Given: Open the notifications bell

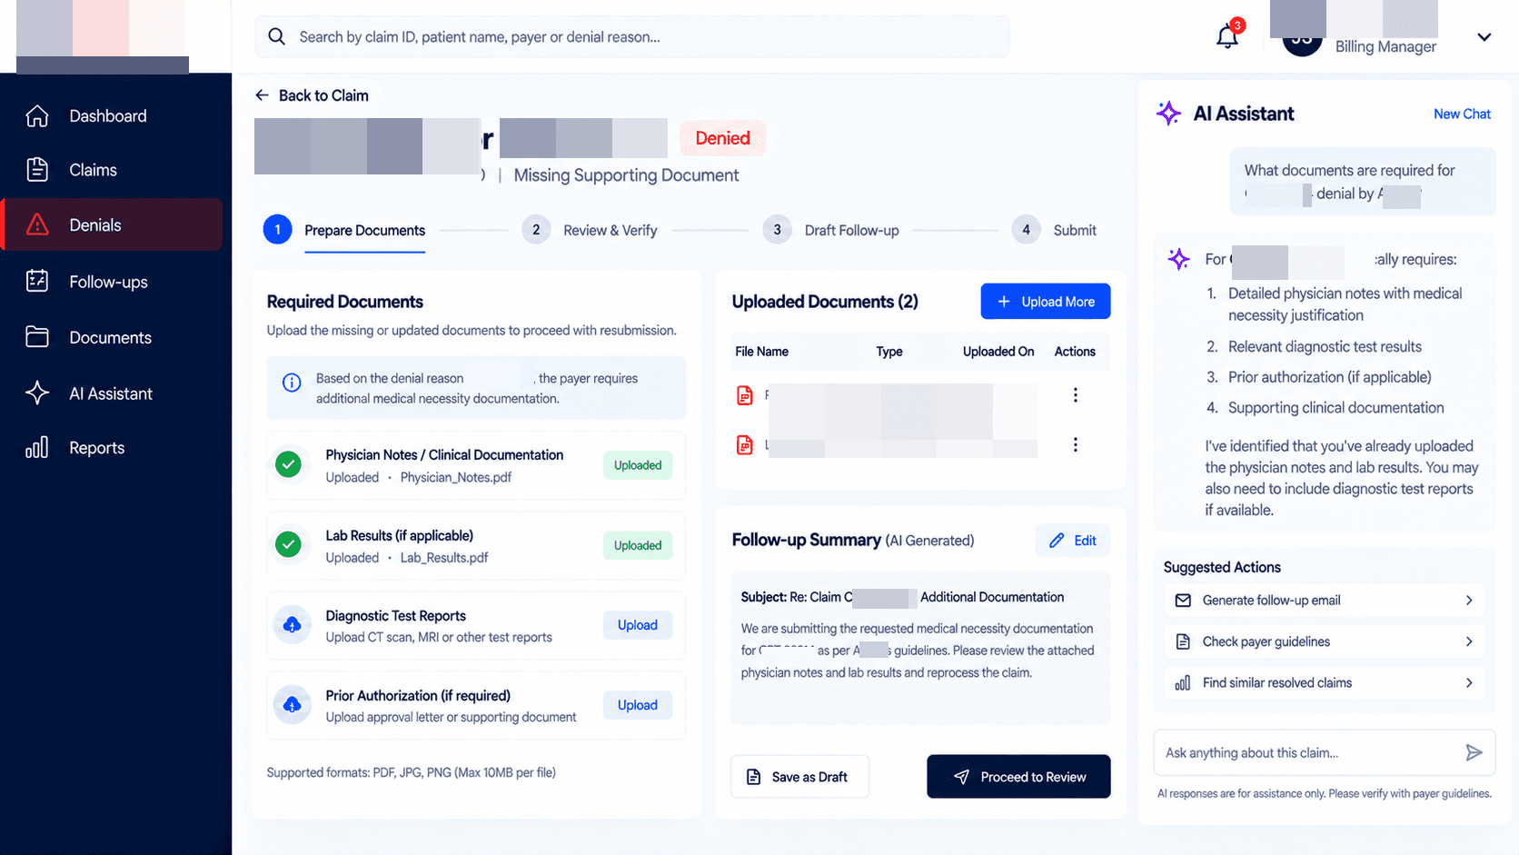Looking at the screenshot, I should pyautogui.click(x=1227, y=36).
